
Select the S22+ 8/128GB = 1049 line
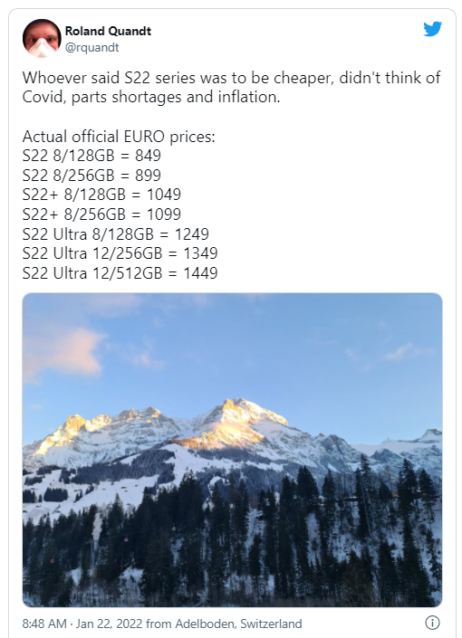point(101,195)
